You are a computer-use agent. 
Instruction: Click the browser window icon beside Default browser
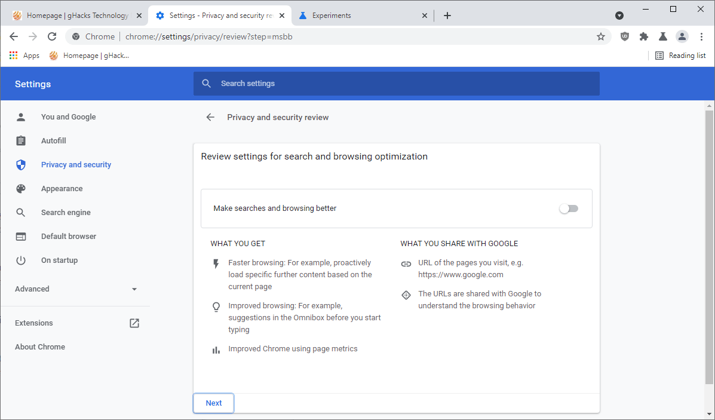pos(21,236)
